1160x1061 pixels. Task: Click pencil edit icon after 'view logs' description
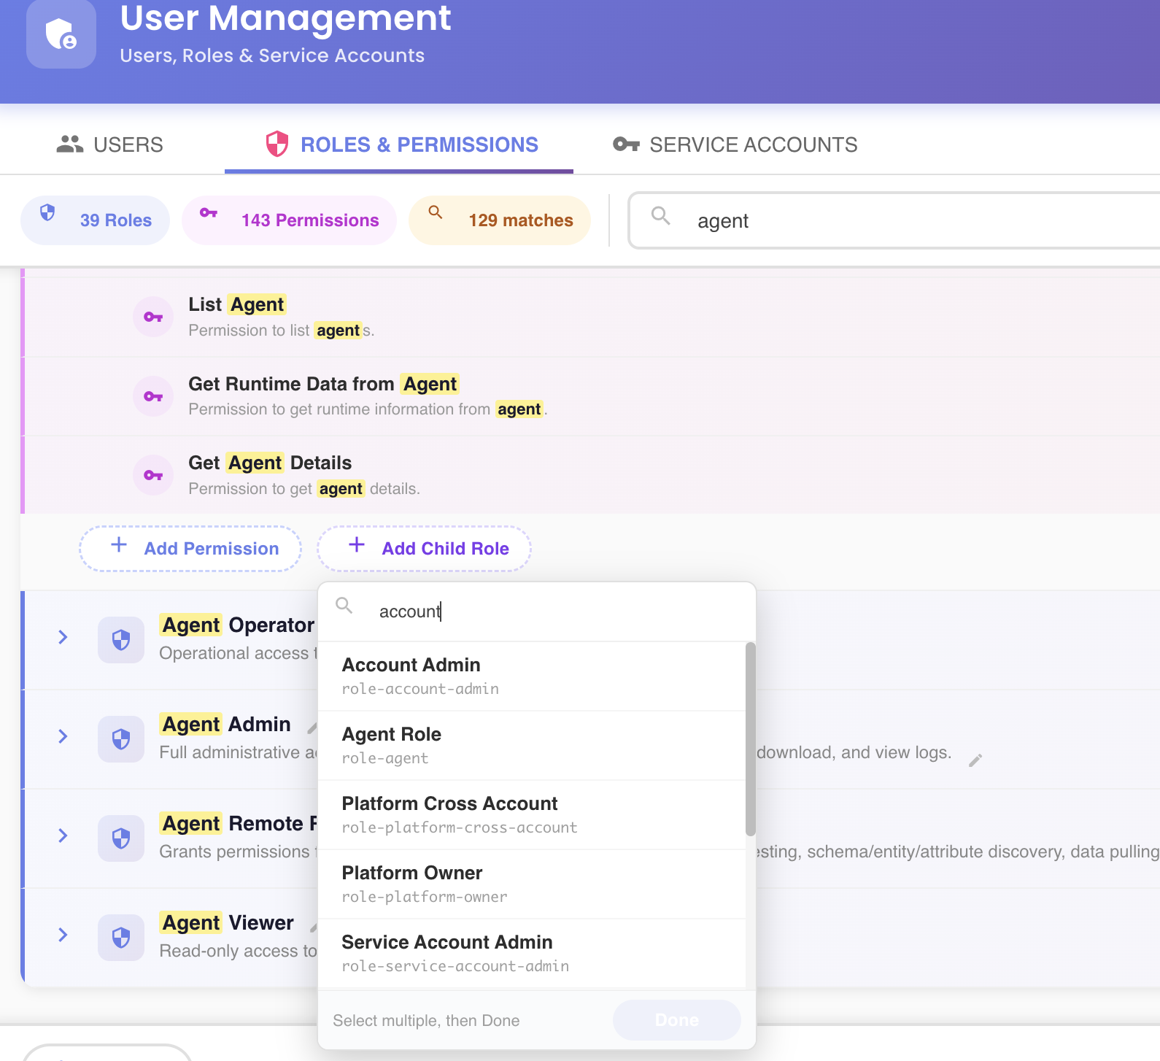pyautogui.click(x=975, y=760)
